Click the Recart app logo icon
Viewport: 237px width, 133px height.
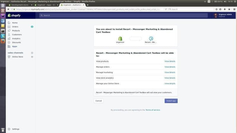151,38
